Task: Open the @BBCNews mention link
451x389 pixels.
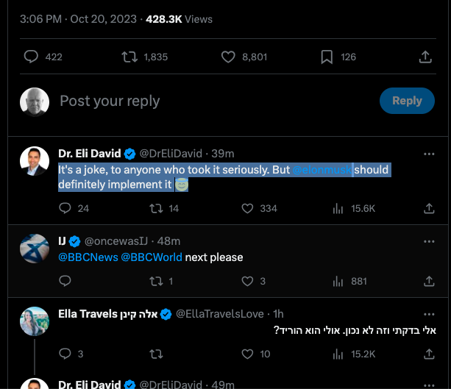Action: 88,257
